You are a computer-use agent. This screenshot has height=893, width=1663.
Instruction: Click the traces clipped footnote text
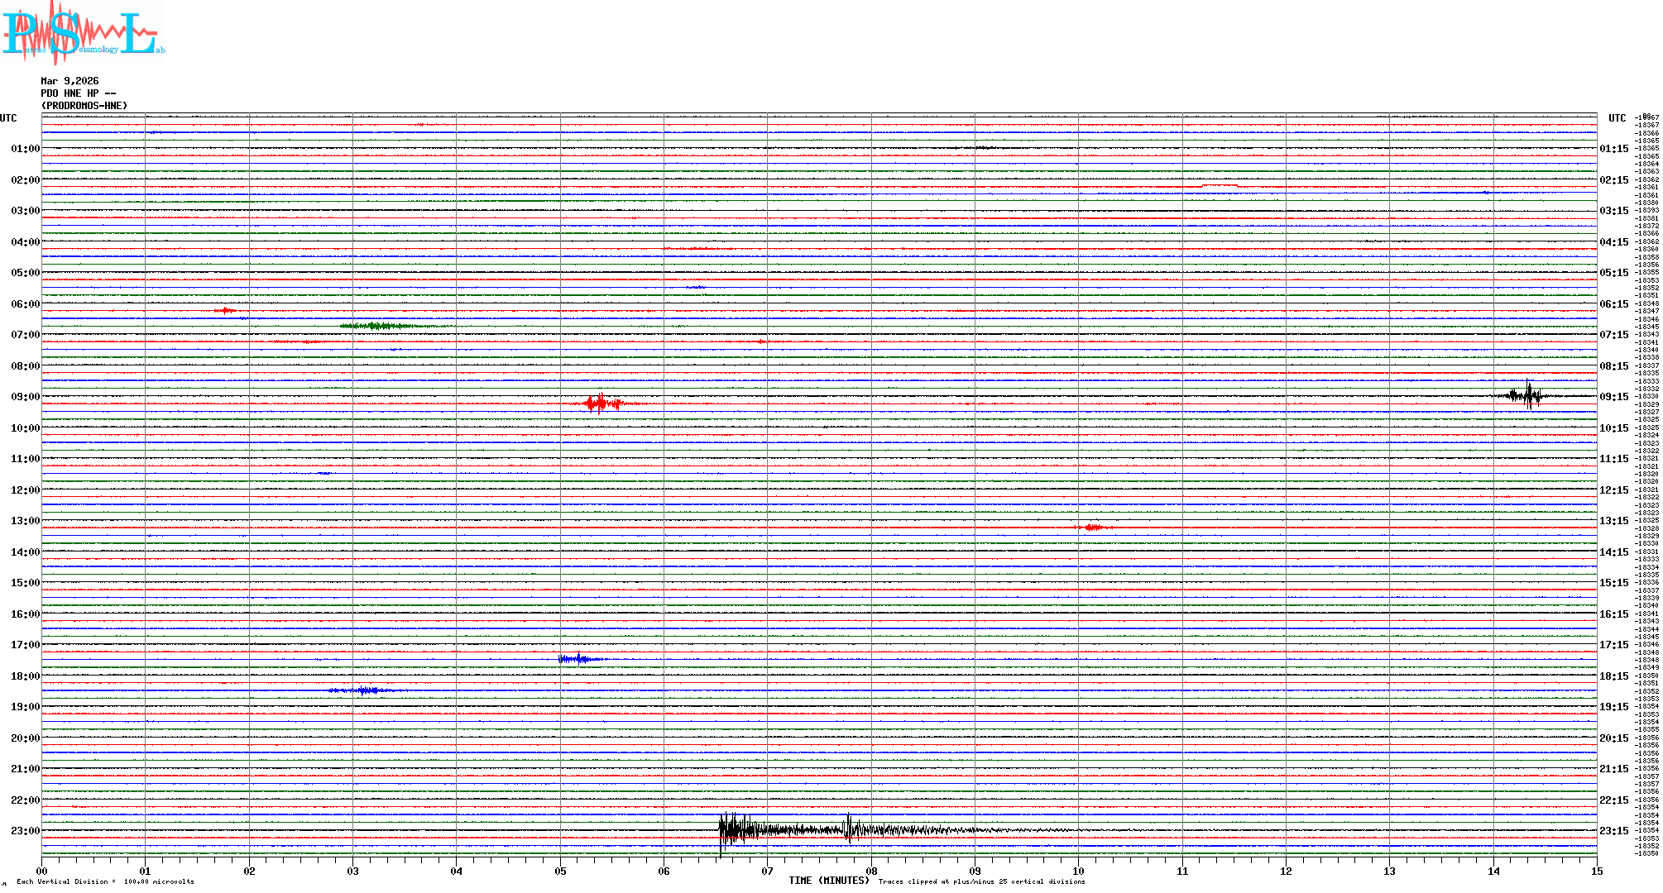[981, 881]
